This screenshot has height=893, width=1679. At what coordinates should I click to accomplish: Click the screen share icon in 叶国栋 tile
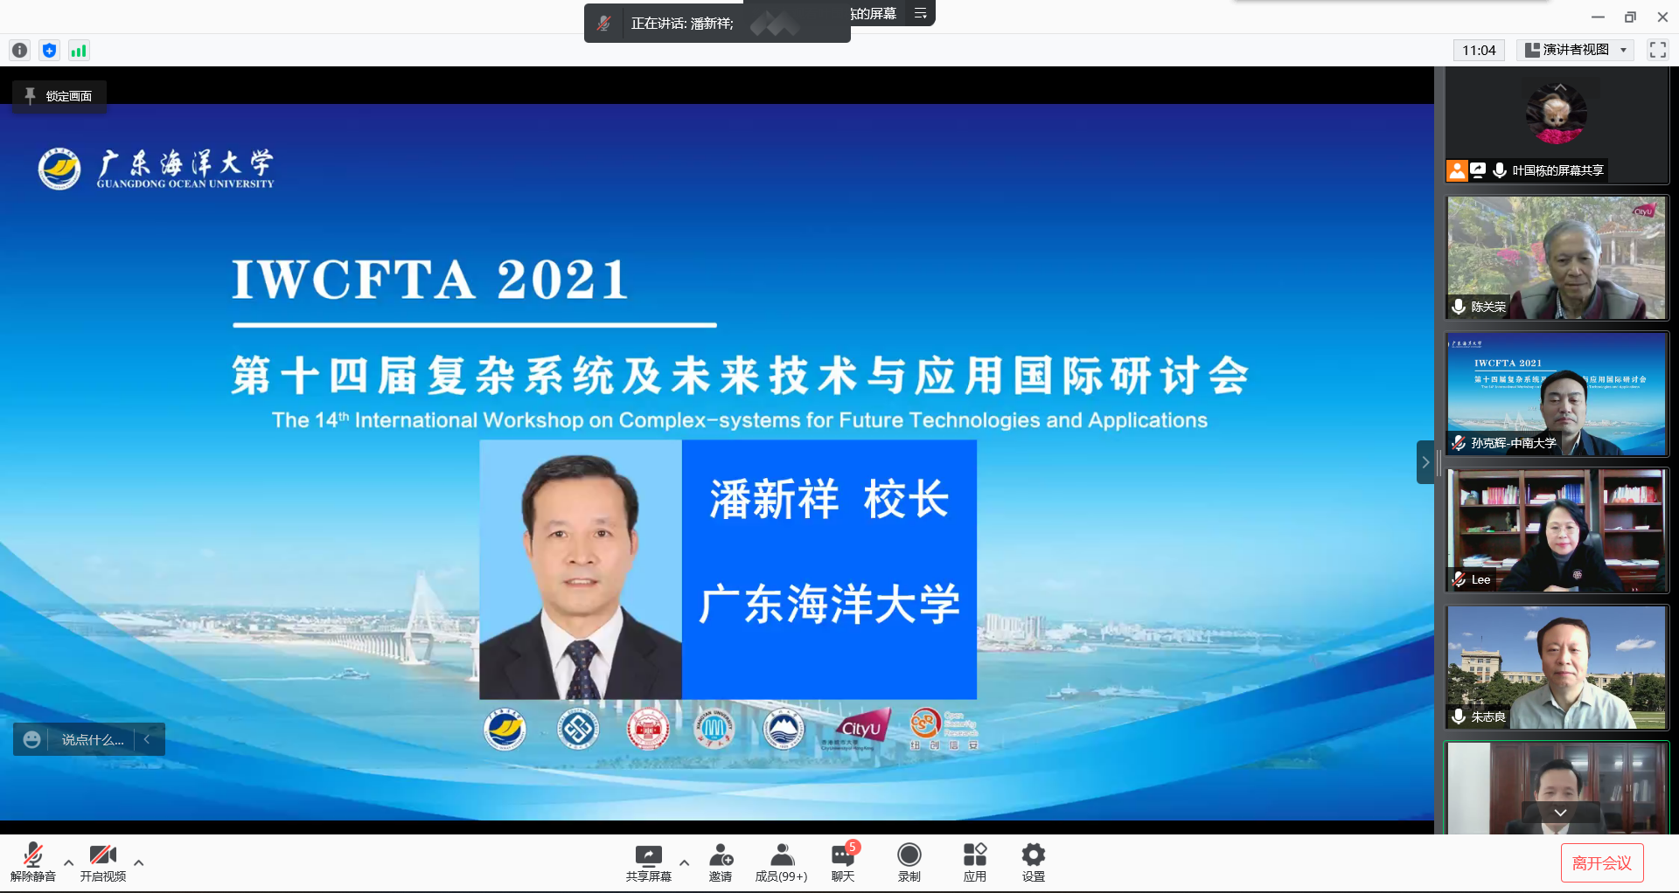click(x=1478, y=170)
